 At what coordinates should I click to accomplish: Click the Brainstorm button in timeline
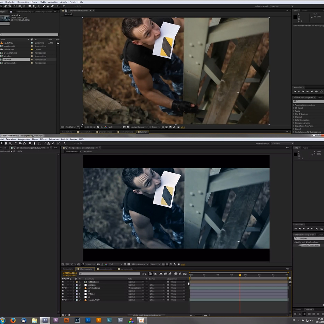pyautogui.click(x=176, y=274)
